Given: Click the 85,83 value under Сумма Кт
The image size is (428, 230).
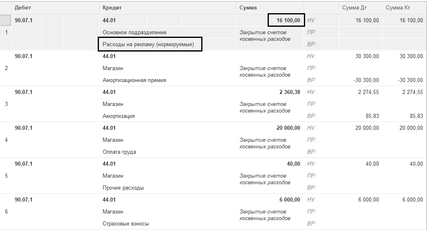Looking at the screenshot, I should tap(416, 116).
